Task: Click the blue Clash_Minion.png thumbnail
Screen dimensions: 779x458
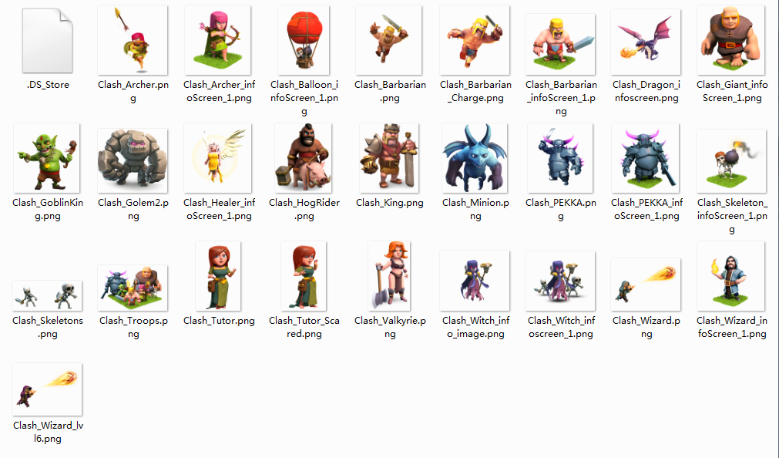Action: 475,158
